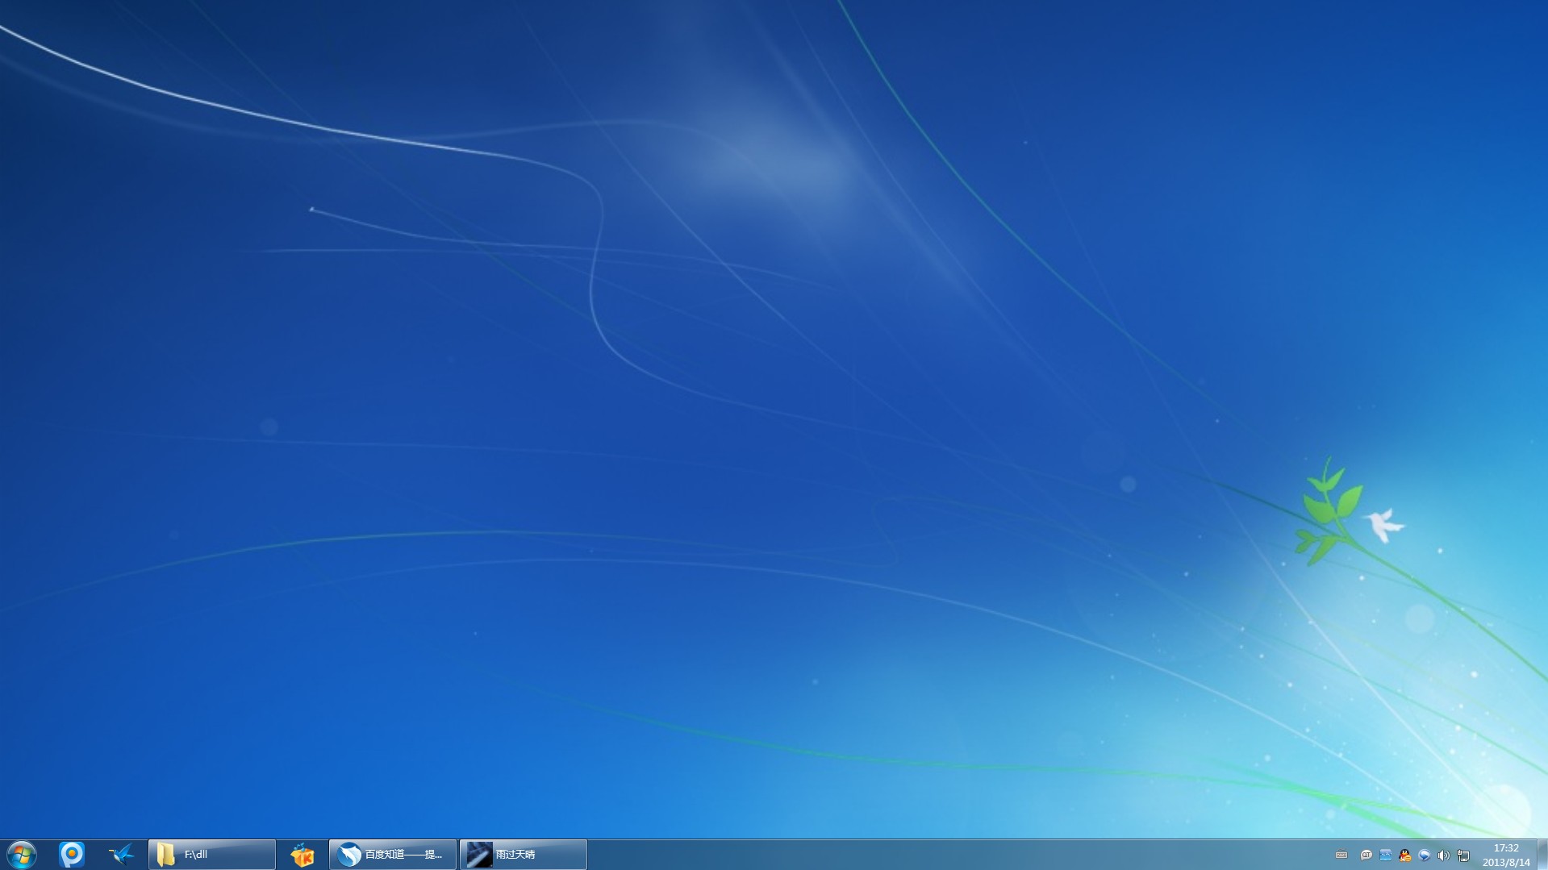Toggle the soft keyboard from the tray
This screenshot has height=870, width=1548.
tap(1342, 855)
